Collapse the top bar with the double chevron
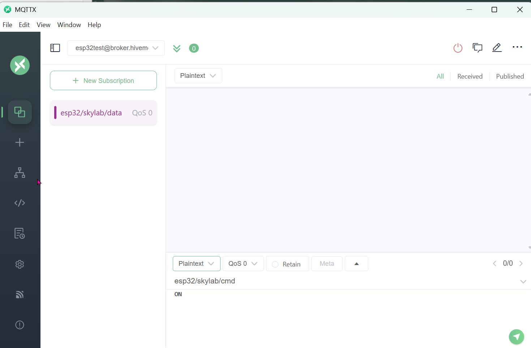The image size is (531, 348). coord(177,48)
